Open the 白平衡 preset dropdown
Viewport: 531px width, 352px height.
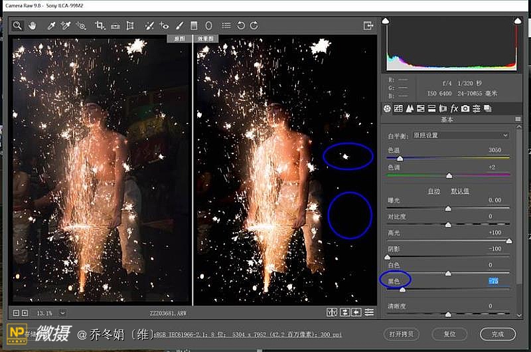coord(461,135)
